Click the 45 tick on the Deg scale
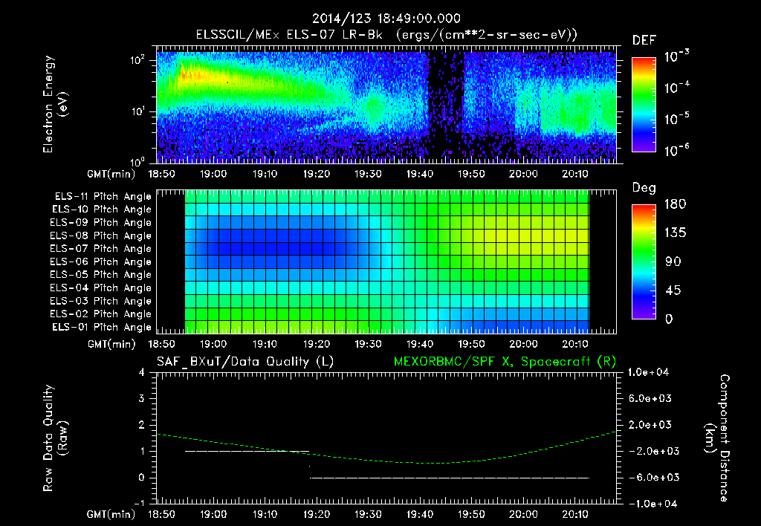761x526 pixels. click(x=673, y=290)
